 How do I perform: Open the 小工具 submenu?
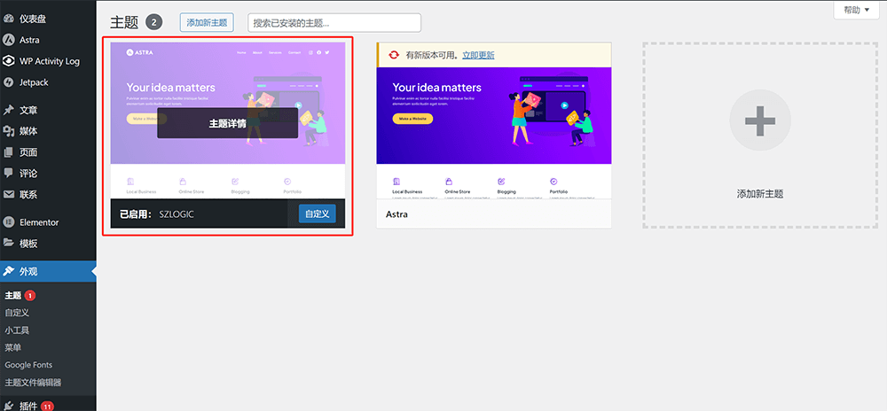coord(17,330)
